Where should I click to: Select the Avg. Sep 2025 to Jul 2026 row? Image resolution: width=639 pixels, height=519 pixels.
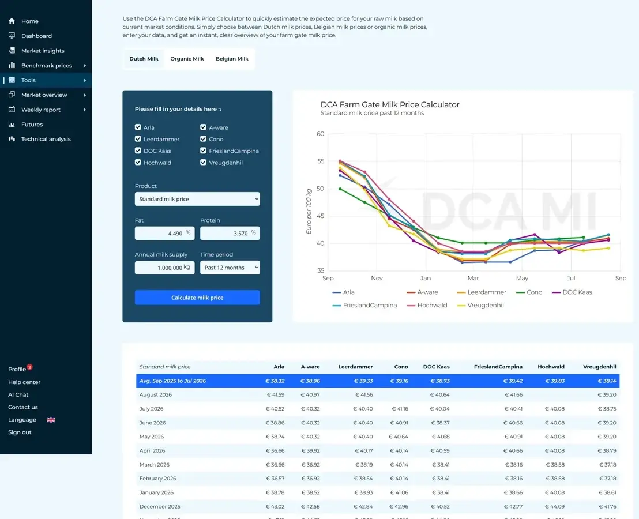click(x=378, y=381)
